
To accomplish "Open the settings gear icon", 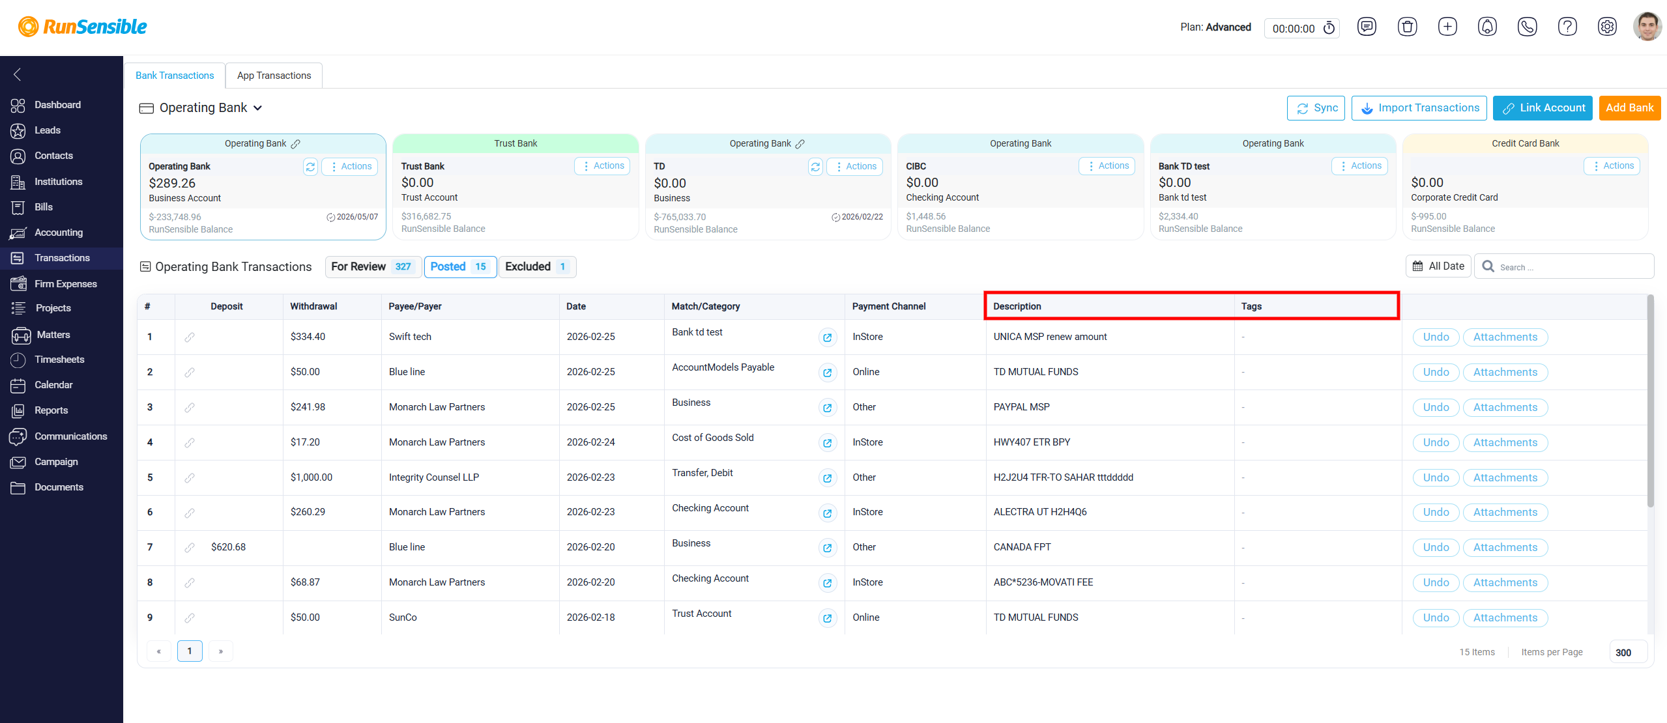I will pos(1607,27).
